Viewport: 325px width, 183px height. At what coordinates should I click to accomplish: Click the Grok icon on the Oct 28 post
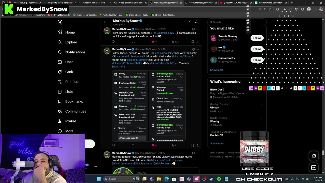[193, 49]
